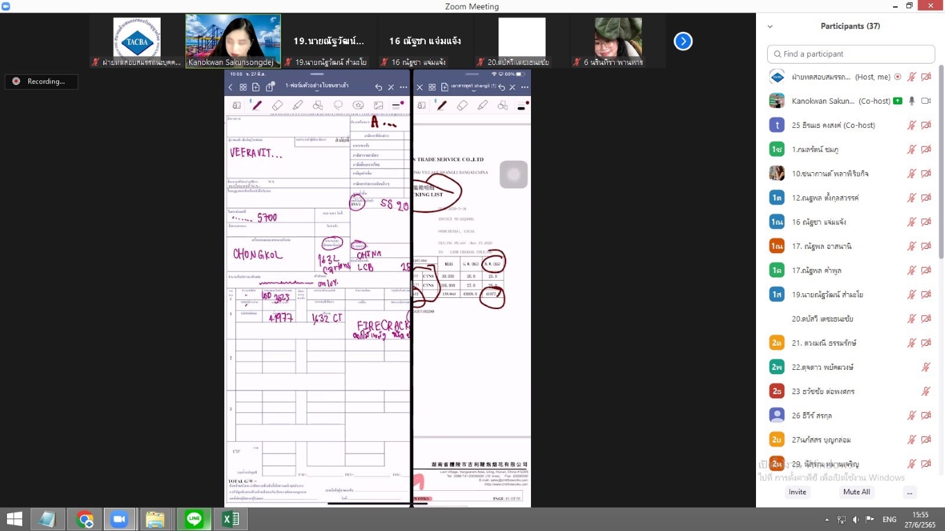The image size is (945, 531).
Task: Click the Find a participant search field
Action: [x=850, y=54]
